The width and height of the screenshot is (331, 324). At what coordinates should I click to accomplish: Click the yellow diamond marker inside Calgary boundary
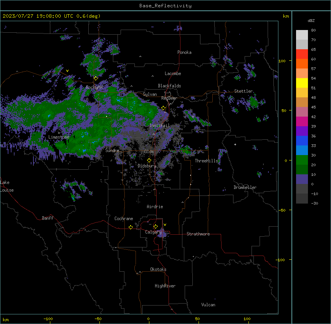click(156, 227)
